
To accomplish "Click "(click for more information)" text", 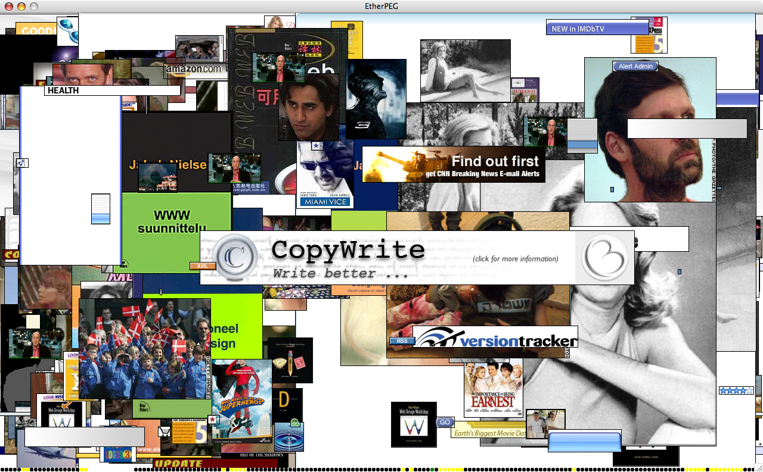I will click(516, 259).
